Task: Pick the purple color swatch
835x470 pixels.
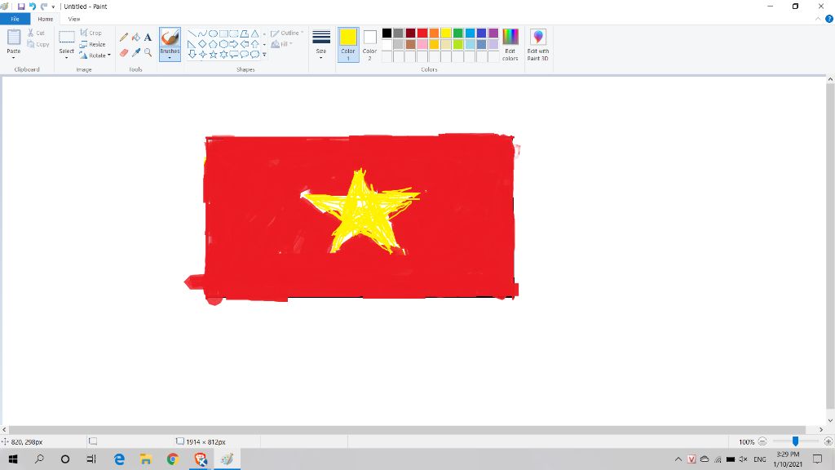Action: 493,33
